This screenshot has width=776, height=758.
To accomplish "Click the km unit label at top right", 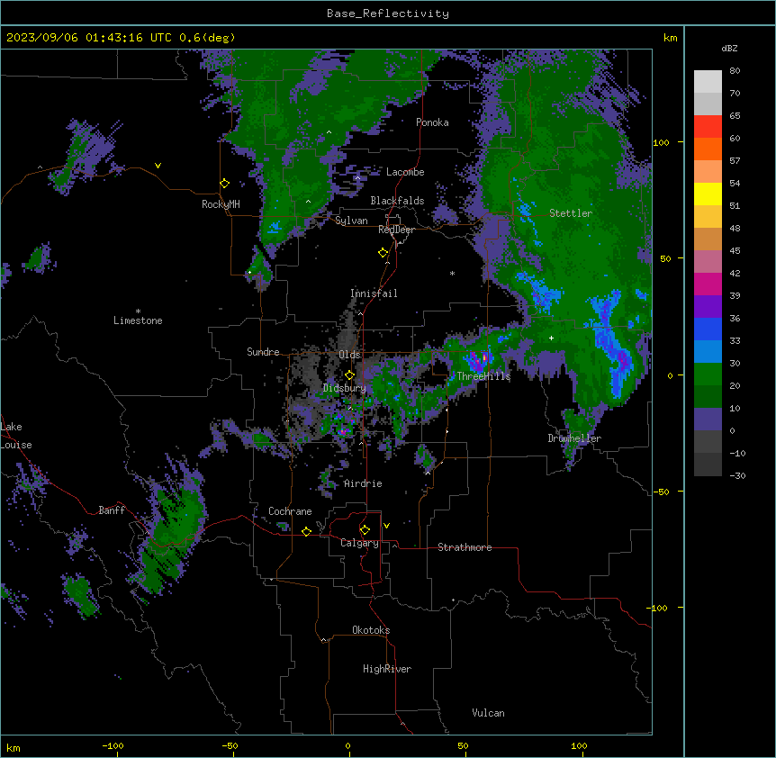I will (670, 38).
